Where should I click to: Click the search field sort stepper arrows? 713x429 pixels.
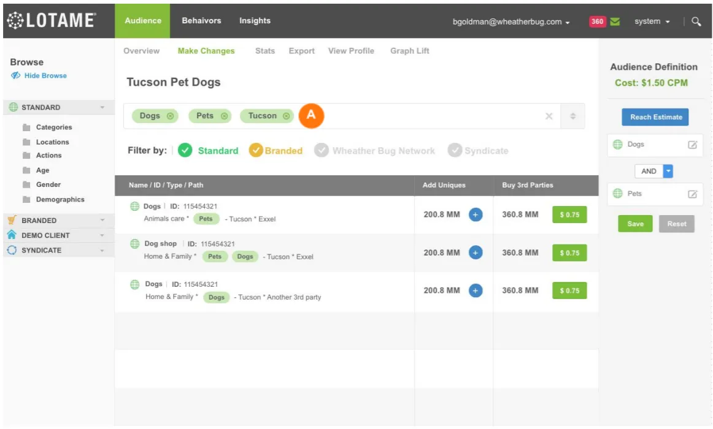point(573,116)
